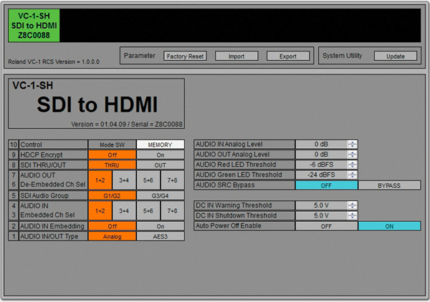430x302 pixels.
Task: Turn HDCP Encrypt On
Action: click(x=161, y=155)
